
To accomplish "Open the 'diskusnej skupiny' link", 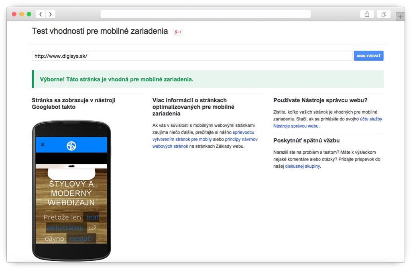I will 303,166.
